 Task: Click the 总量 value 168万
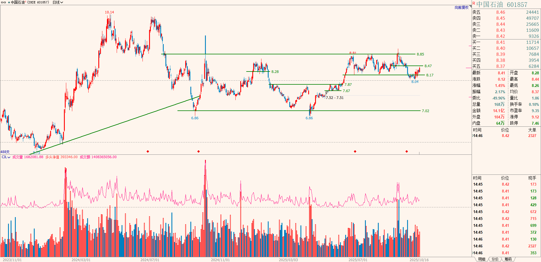coord(499,104)
